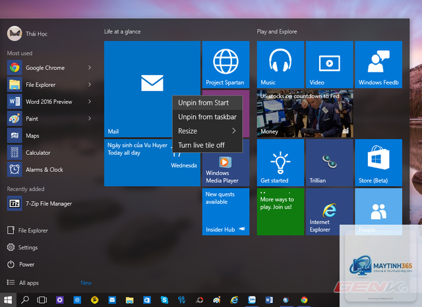Open File Explorer in Most used list

[x=40, y=85]
